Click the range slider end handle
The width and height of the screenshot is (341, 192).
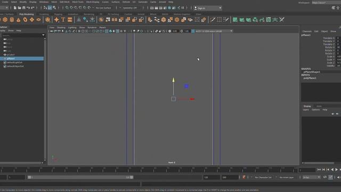[x=132, y=177]
